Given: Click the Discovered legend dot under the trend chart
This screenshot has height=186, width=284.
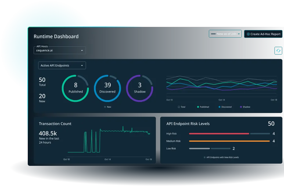Looking at the screenshot, I should [x=219, y=107].
